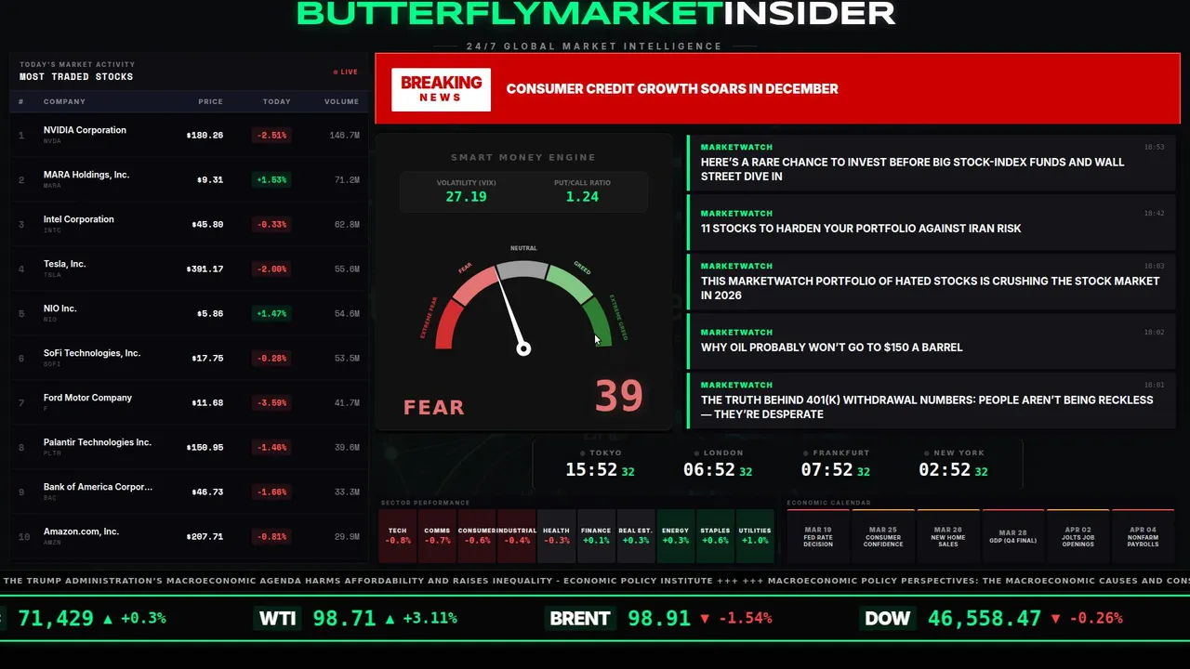
Task: Open the Mar 26 New Home Sales event
Action: point(948,536)
